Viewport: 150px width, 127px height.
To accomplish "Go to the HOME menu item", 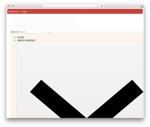I will [20, 37].
